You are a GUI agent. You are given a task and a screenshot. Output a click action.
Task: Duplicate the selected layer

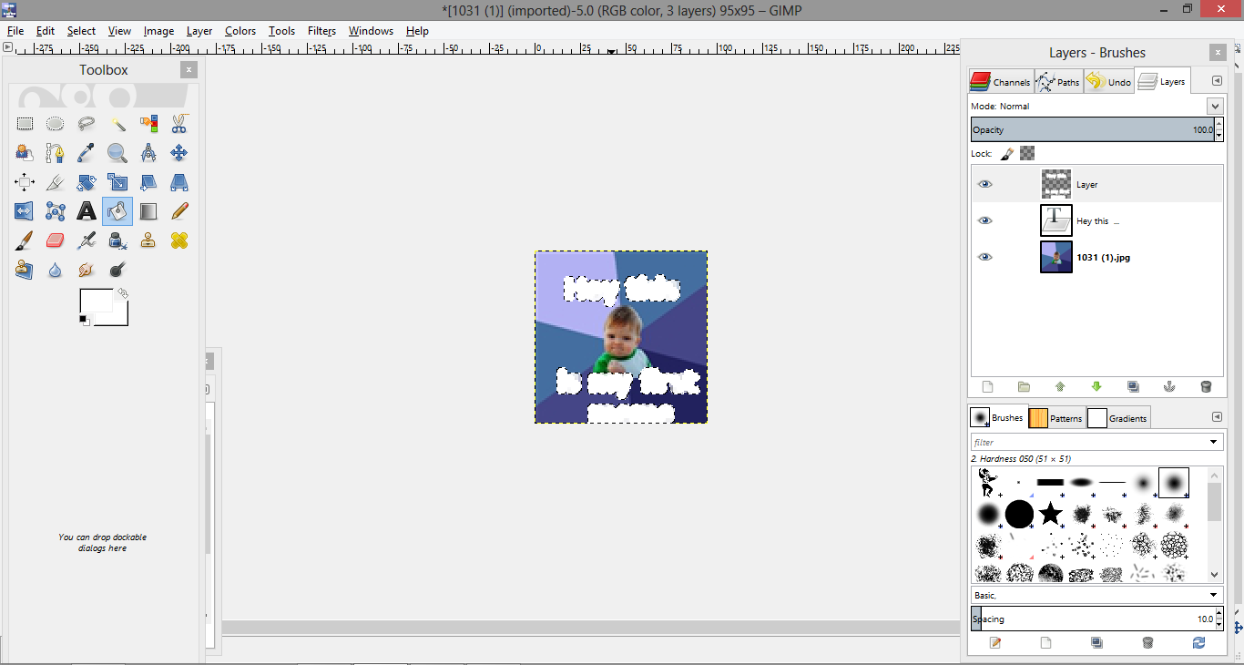click(1133, 387)
